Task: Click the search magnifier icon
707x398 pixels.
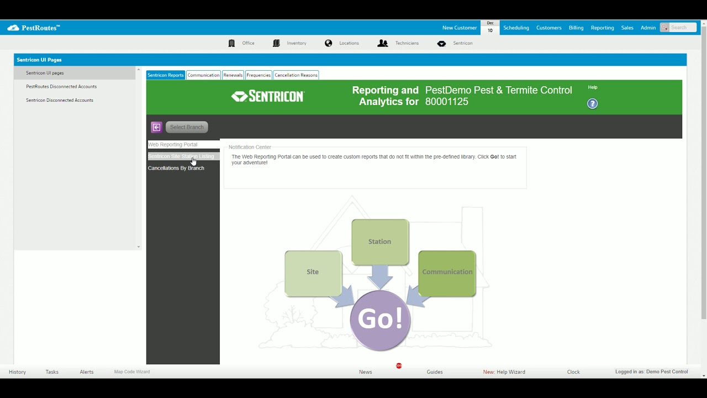Action: (x=665, y=28)
